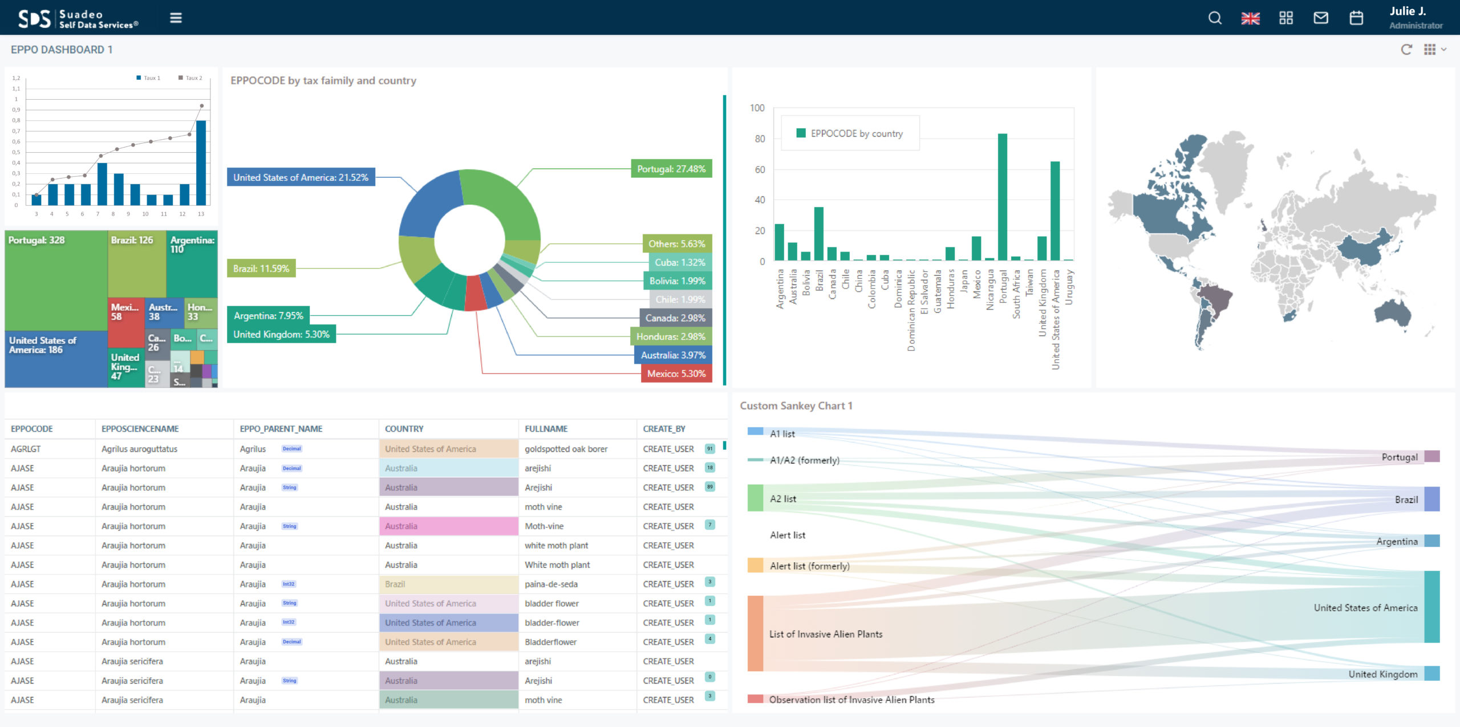Open the apps grid icon in header
This screenshot has height=727, width=1460.
(x=1285, y=18)
